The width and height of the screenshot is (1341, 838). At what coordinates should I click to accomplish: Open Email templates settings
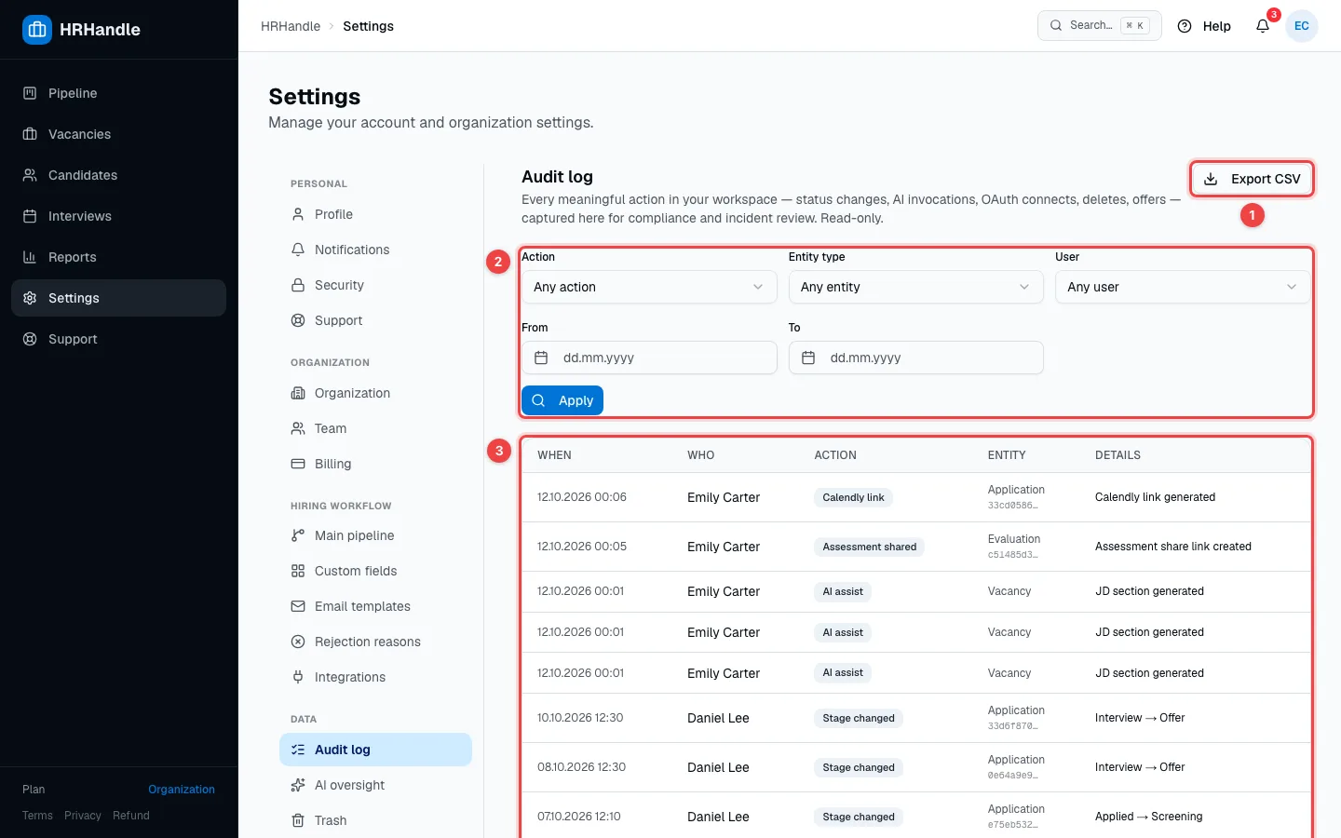[375, 606]
